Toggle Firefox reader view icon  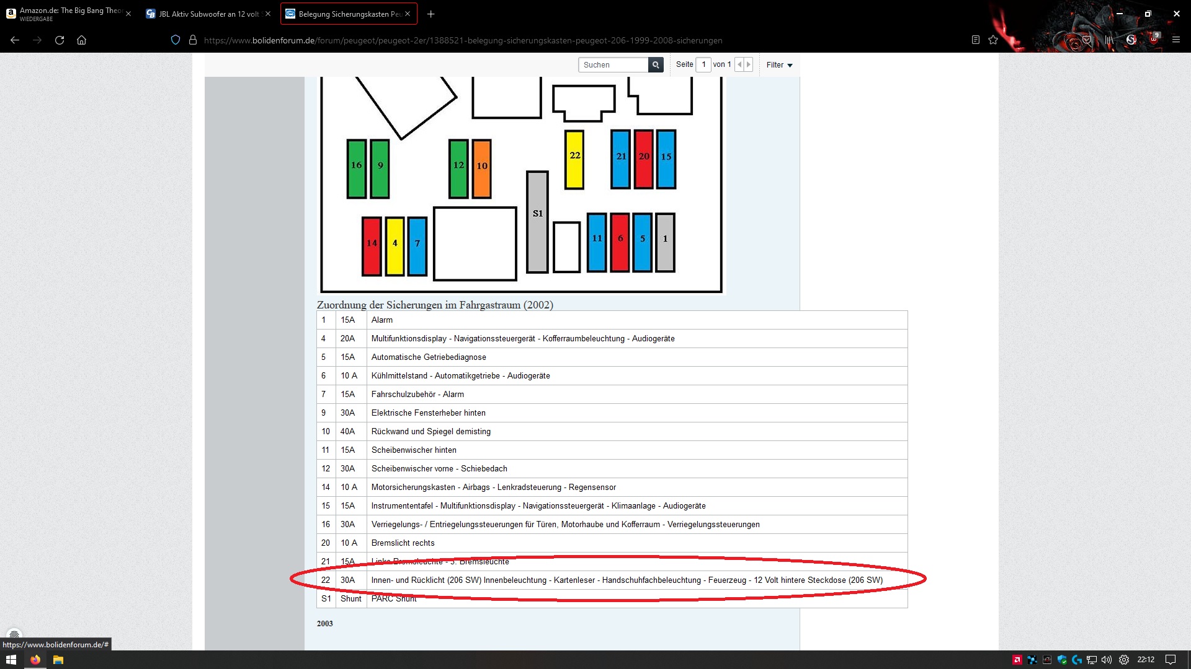[975, 40]
